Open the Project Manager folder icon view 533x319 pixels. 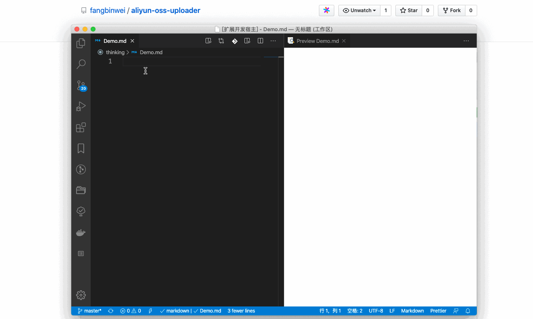[81, 190]
